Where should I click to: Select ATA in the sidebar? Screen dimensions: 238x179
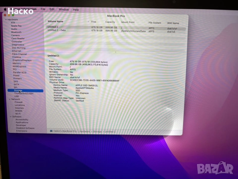click(13, 22)
